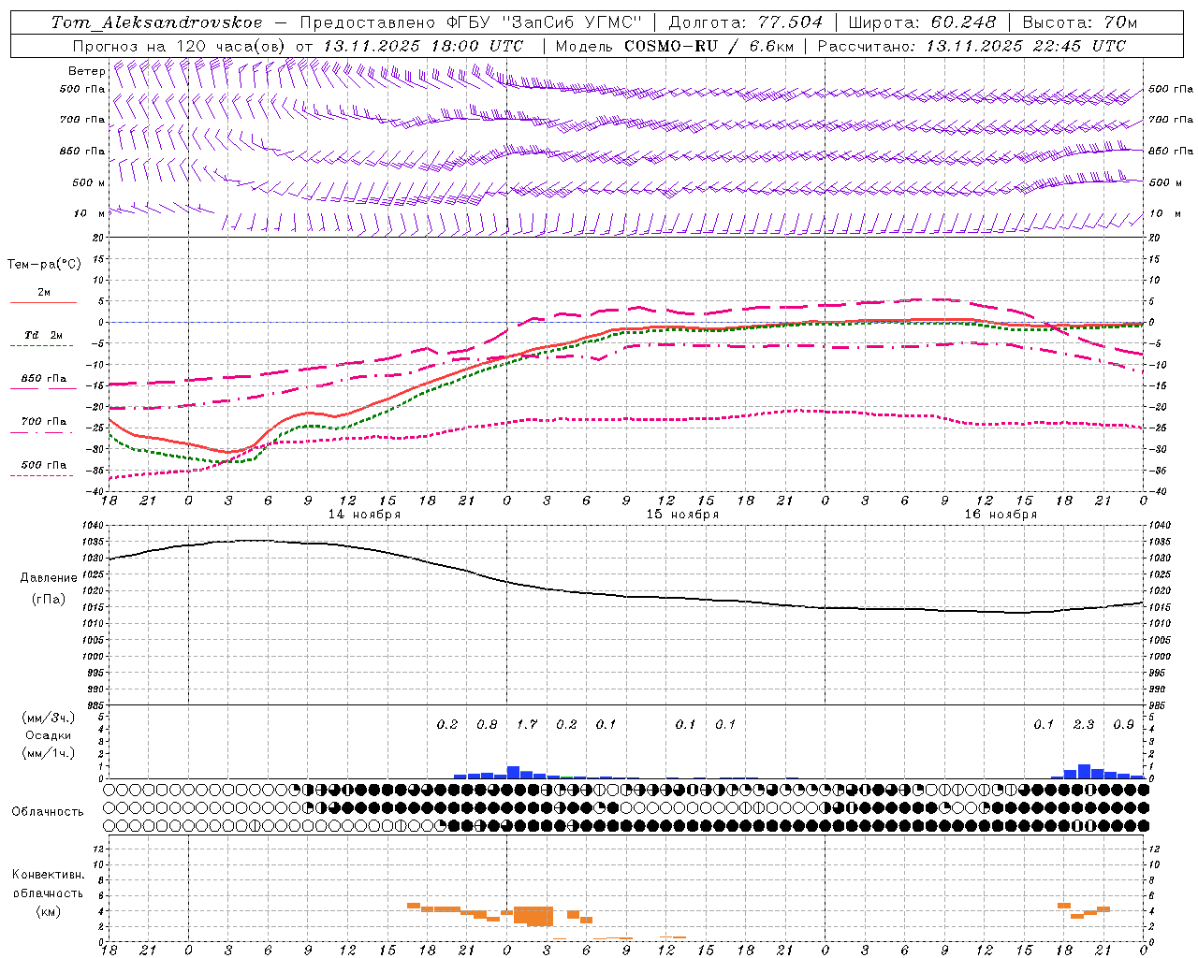Viewport: 1198px width, 958px height.
Task: Click the Осадки precipitation label
Action: coord(49,735)
